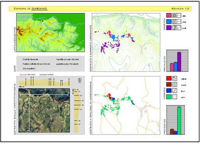Viewport: 202px width, 144px height.
Task: Click the tall green bar in lower chart
Action: coord(179,121)
